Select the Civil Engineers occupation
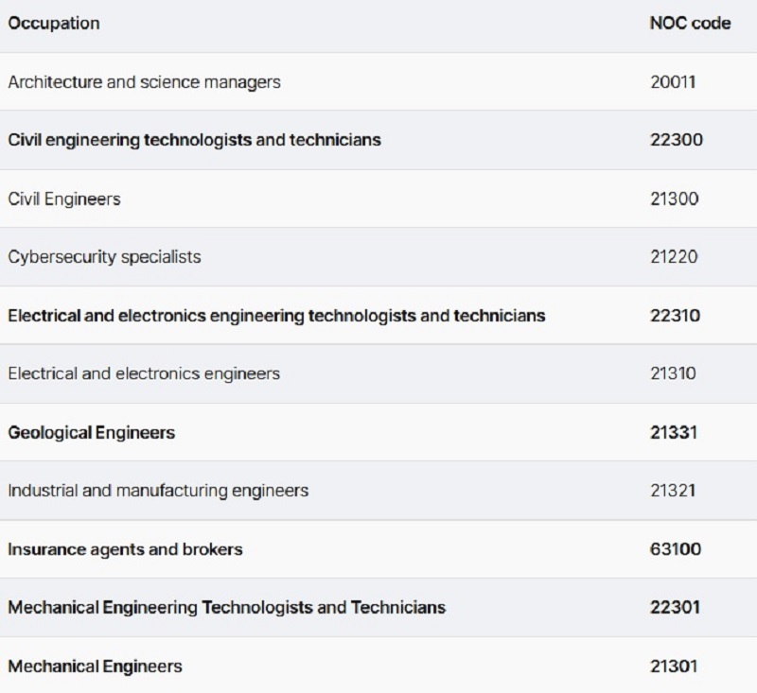The image size is (757, 693). (64, 199)
